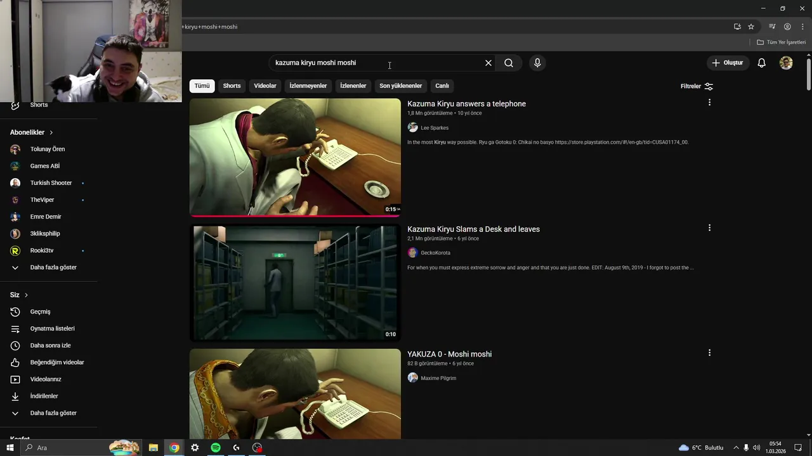Select the İzlenenler filter chip
The height and width of the screenshot is (456, 812).
coord(353,85)
